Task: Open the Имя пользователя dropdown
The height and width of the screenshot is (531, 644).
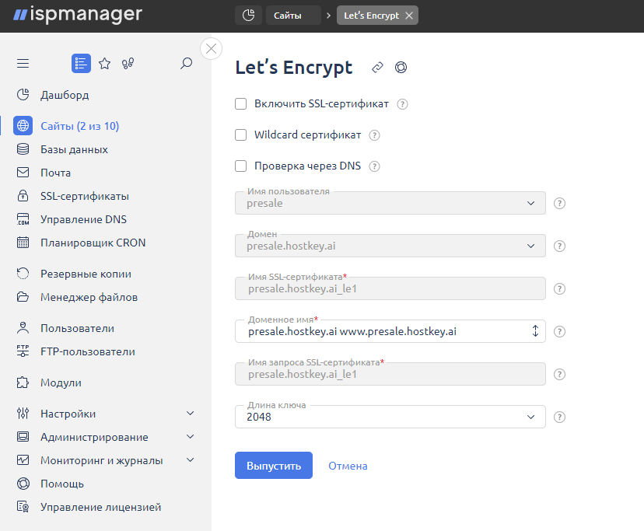Action: [390, 203]
